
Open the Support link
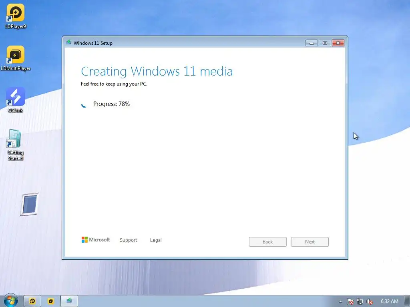[129, 240]
